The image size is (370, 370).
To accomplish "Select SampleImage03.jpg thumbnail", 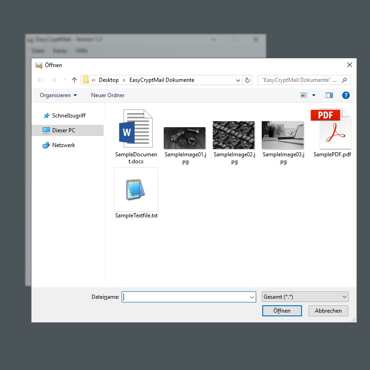I will coord(283,135).
